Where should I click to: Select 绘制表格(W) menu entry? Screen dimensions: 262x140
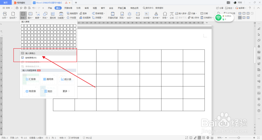48,58
